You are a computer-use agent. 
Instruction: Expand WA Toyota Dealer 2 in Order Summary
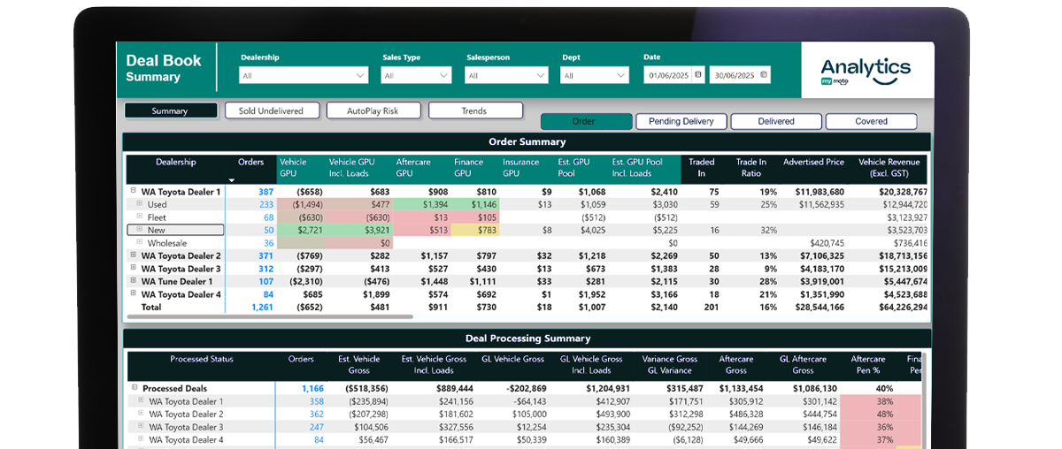coord(133,255)
